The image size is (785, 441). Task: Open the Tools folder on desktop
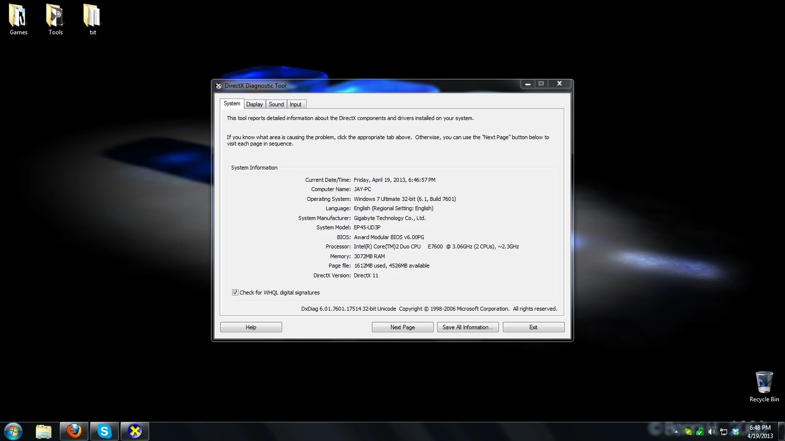(55, 20)
